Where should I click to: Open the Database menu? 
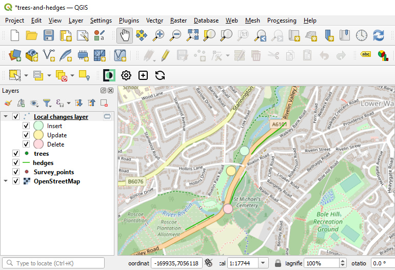[206, 20]
